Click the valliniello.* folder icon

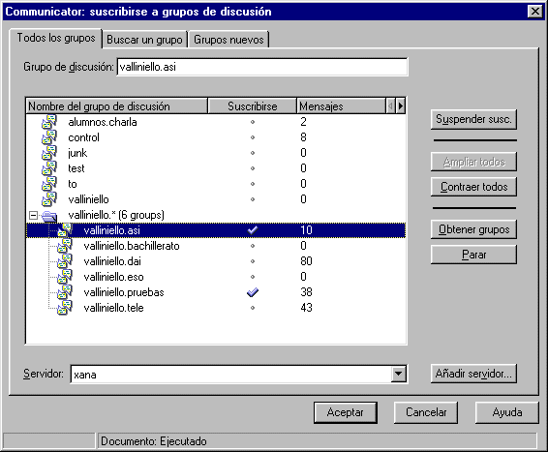[x=49, y=216]
